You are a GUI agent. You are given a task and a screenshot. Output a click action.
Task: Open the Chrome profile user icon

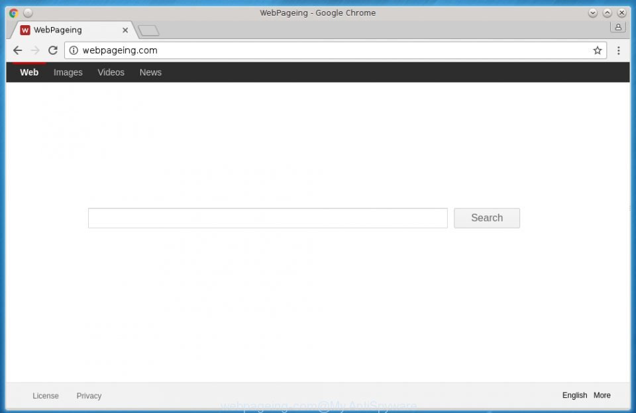[617, 27]
